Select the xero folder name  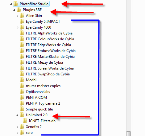coord(29,133)
